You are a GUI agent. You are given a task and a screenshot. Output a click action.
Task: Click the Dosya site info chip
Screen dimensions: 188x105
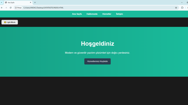(18, 8)
